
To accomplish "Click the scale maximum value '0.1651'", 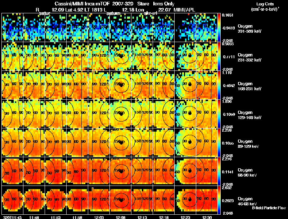I will coord(228,15).
